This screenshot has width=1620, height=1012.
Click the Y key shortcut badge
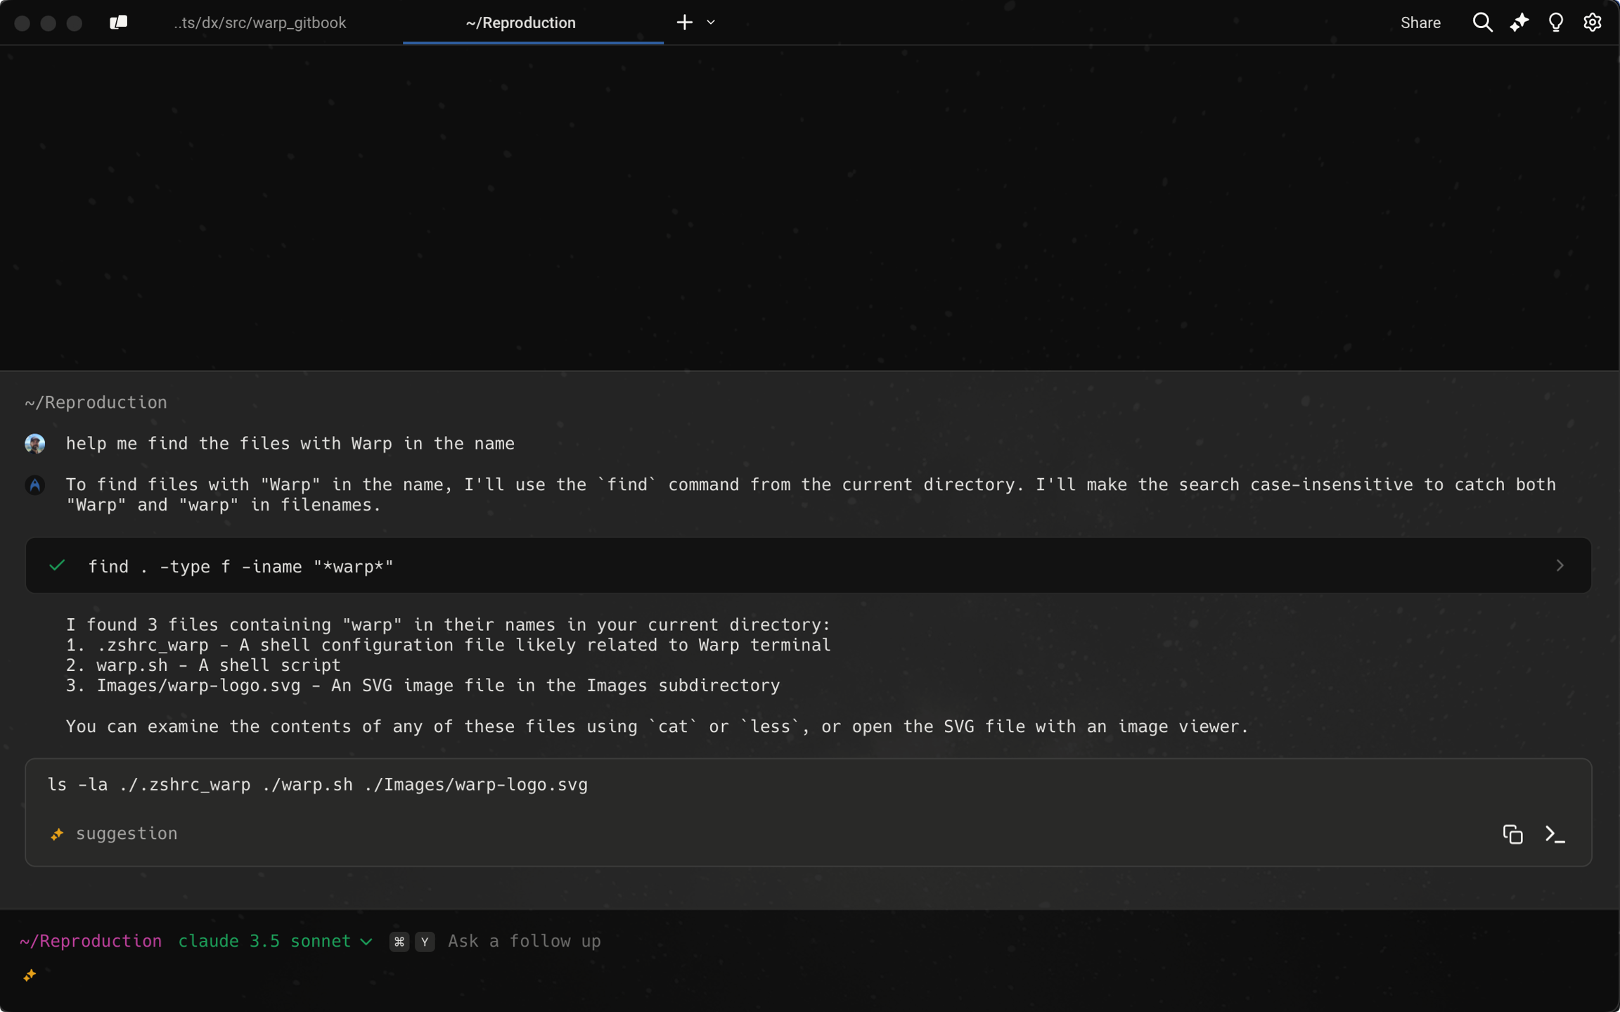pos(425,942)
